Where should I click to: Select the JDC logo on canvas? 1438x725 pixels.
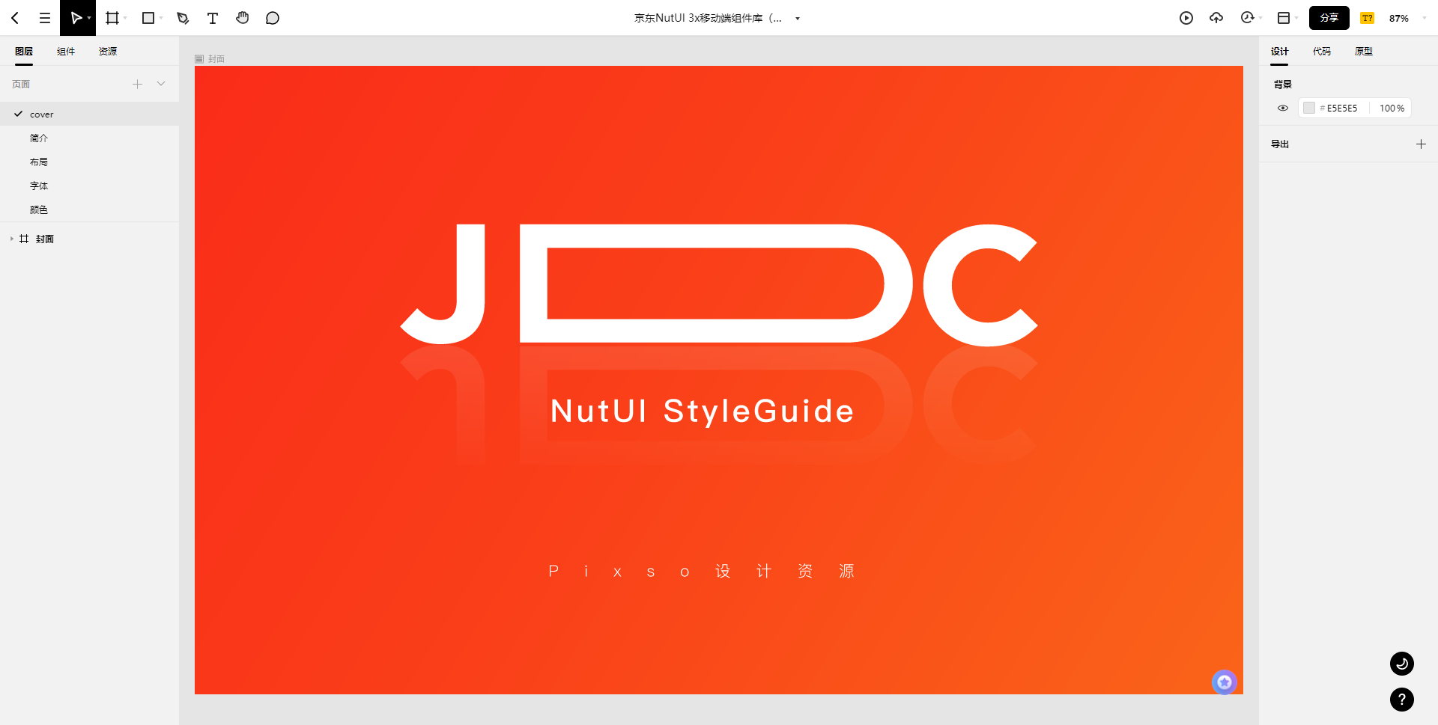tap(719, 284)
